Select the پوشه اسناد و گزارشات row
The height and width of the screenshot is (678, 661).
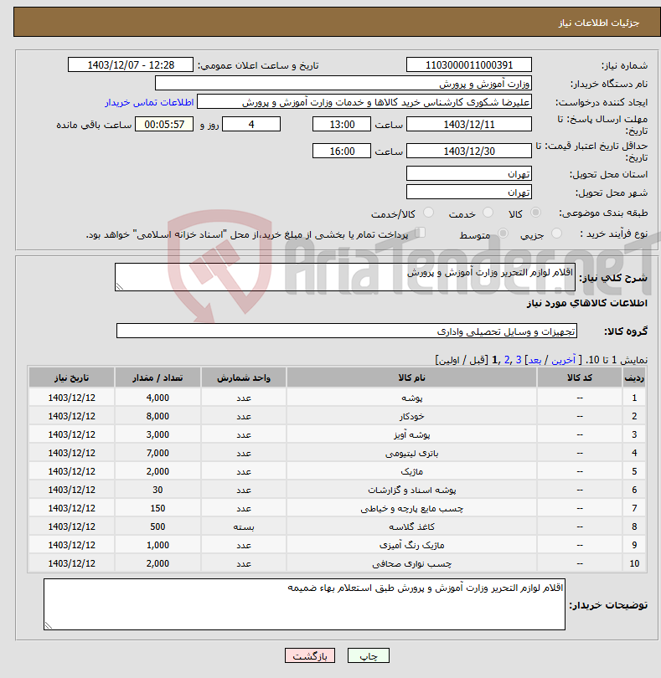338,490
